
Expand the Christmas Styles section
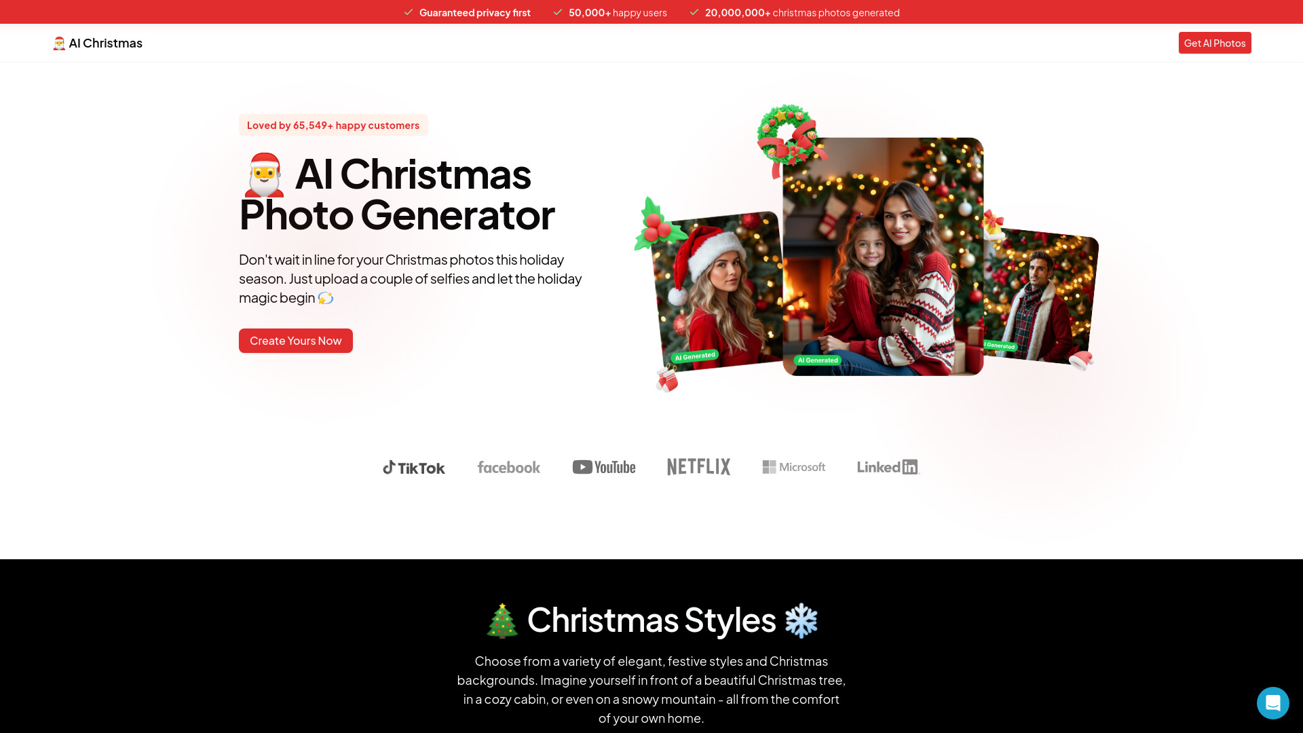[x=651, y=618]
